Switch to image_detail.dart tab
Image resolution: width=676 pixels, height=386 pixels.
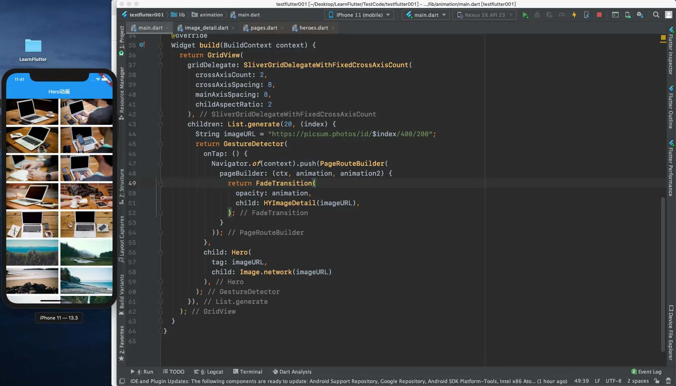(206, 28)
